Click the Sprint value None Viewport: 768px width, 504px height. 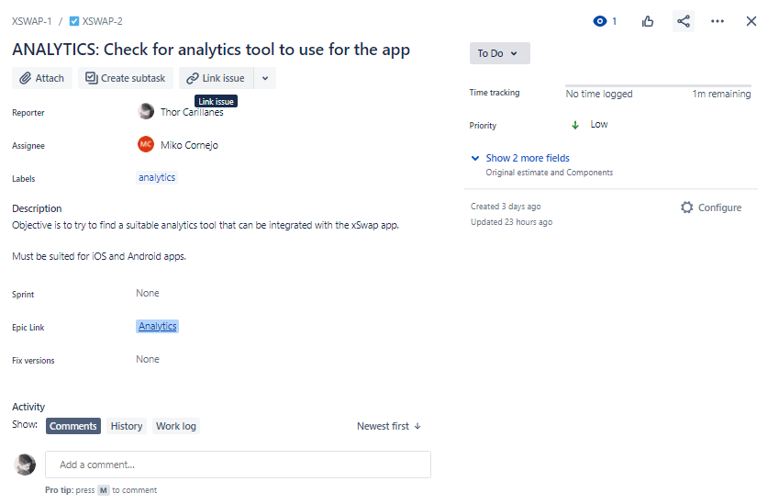[148, 293]
